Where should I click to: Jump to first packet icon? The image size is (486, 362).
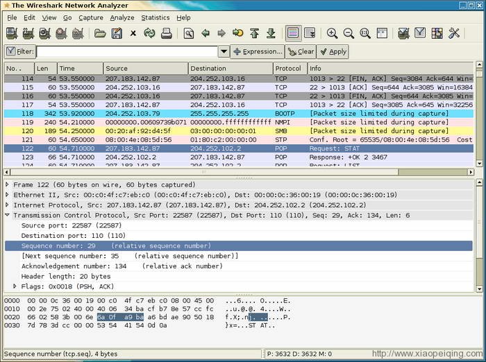click(x=255, y=33)
